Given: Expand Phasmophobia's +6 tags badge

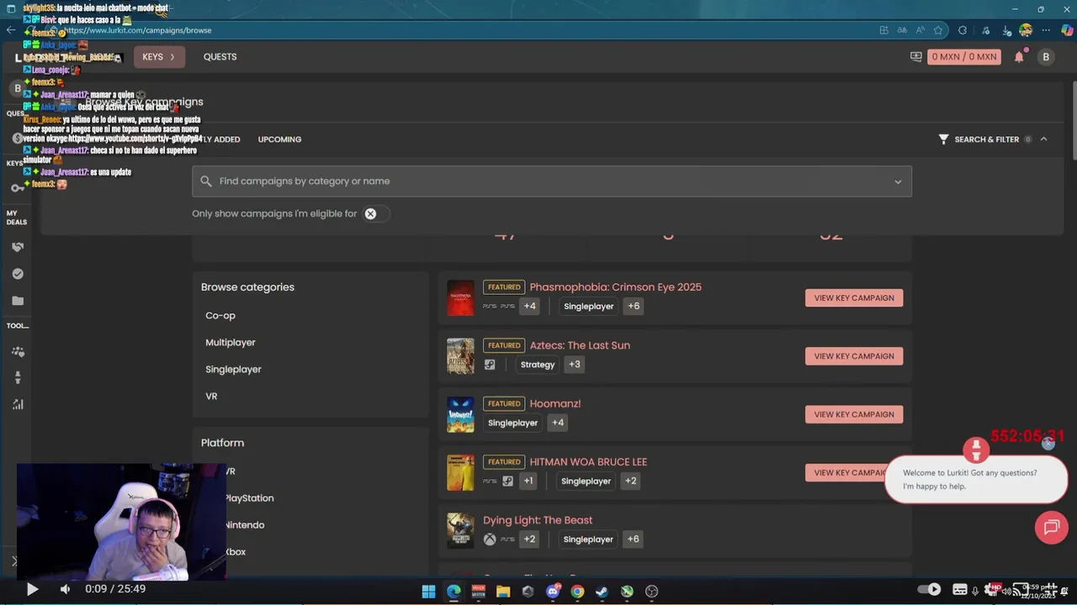Looking at the screenshot, I should pyautogui.click(x=634, y=306).
